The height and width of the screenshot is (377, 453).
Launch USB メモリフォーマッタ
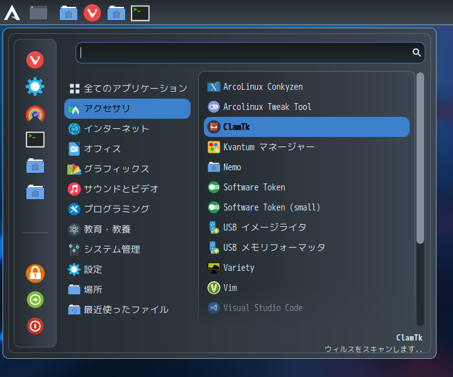(x=306, y=248)
